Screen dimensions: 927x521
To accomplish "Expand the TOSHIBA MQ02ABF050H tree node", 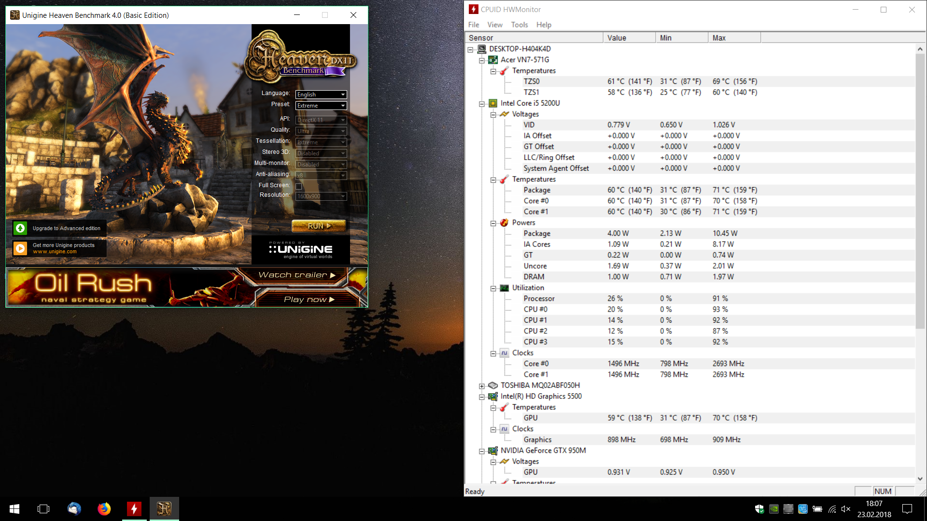I will (x=481, y=386).
